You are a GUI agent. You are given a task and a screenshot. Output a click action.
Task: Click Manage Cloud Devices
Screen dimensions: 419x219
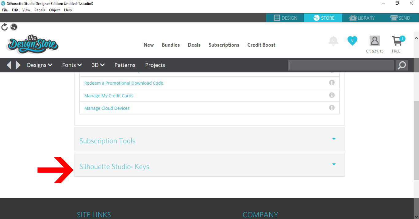(x=107, y=108)
